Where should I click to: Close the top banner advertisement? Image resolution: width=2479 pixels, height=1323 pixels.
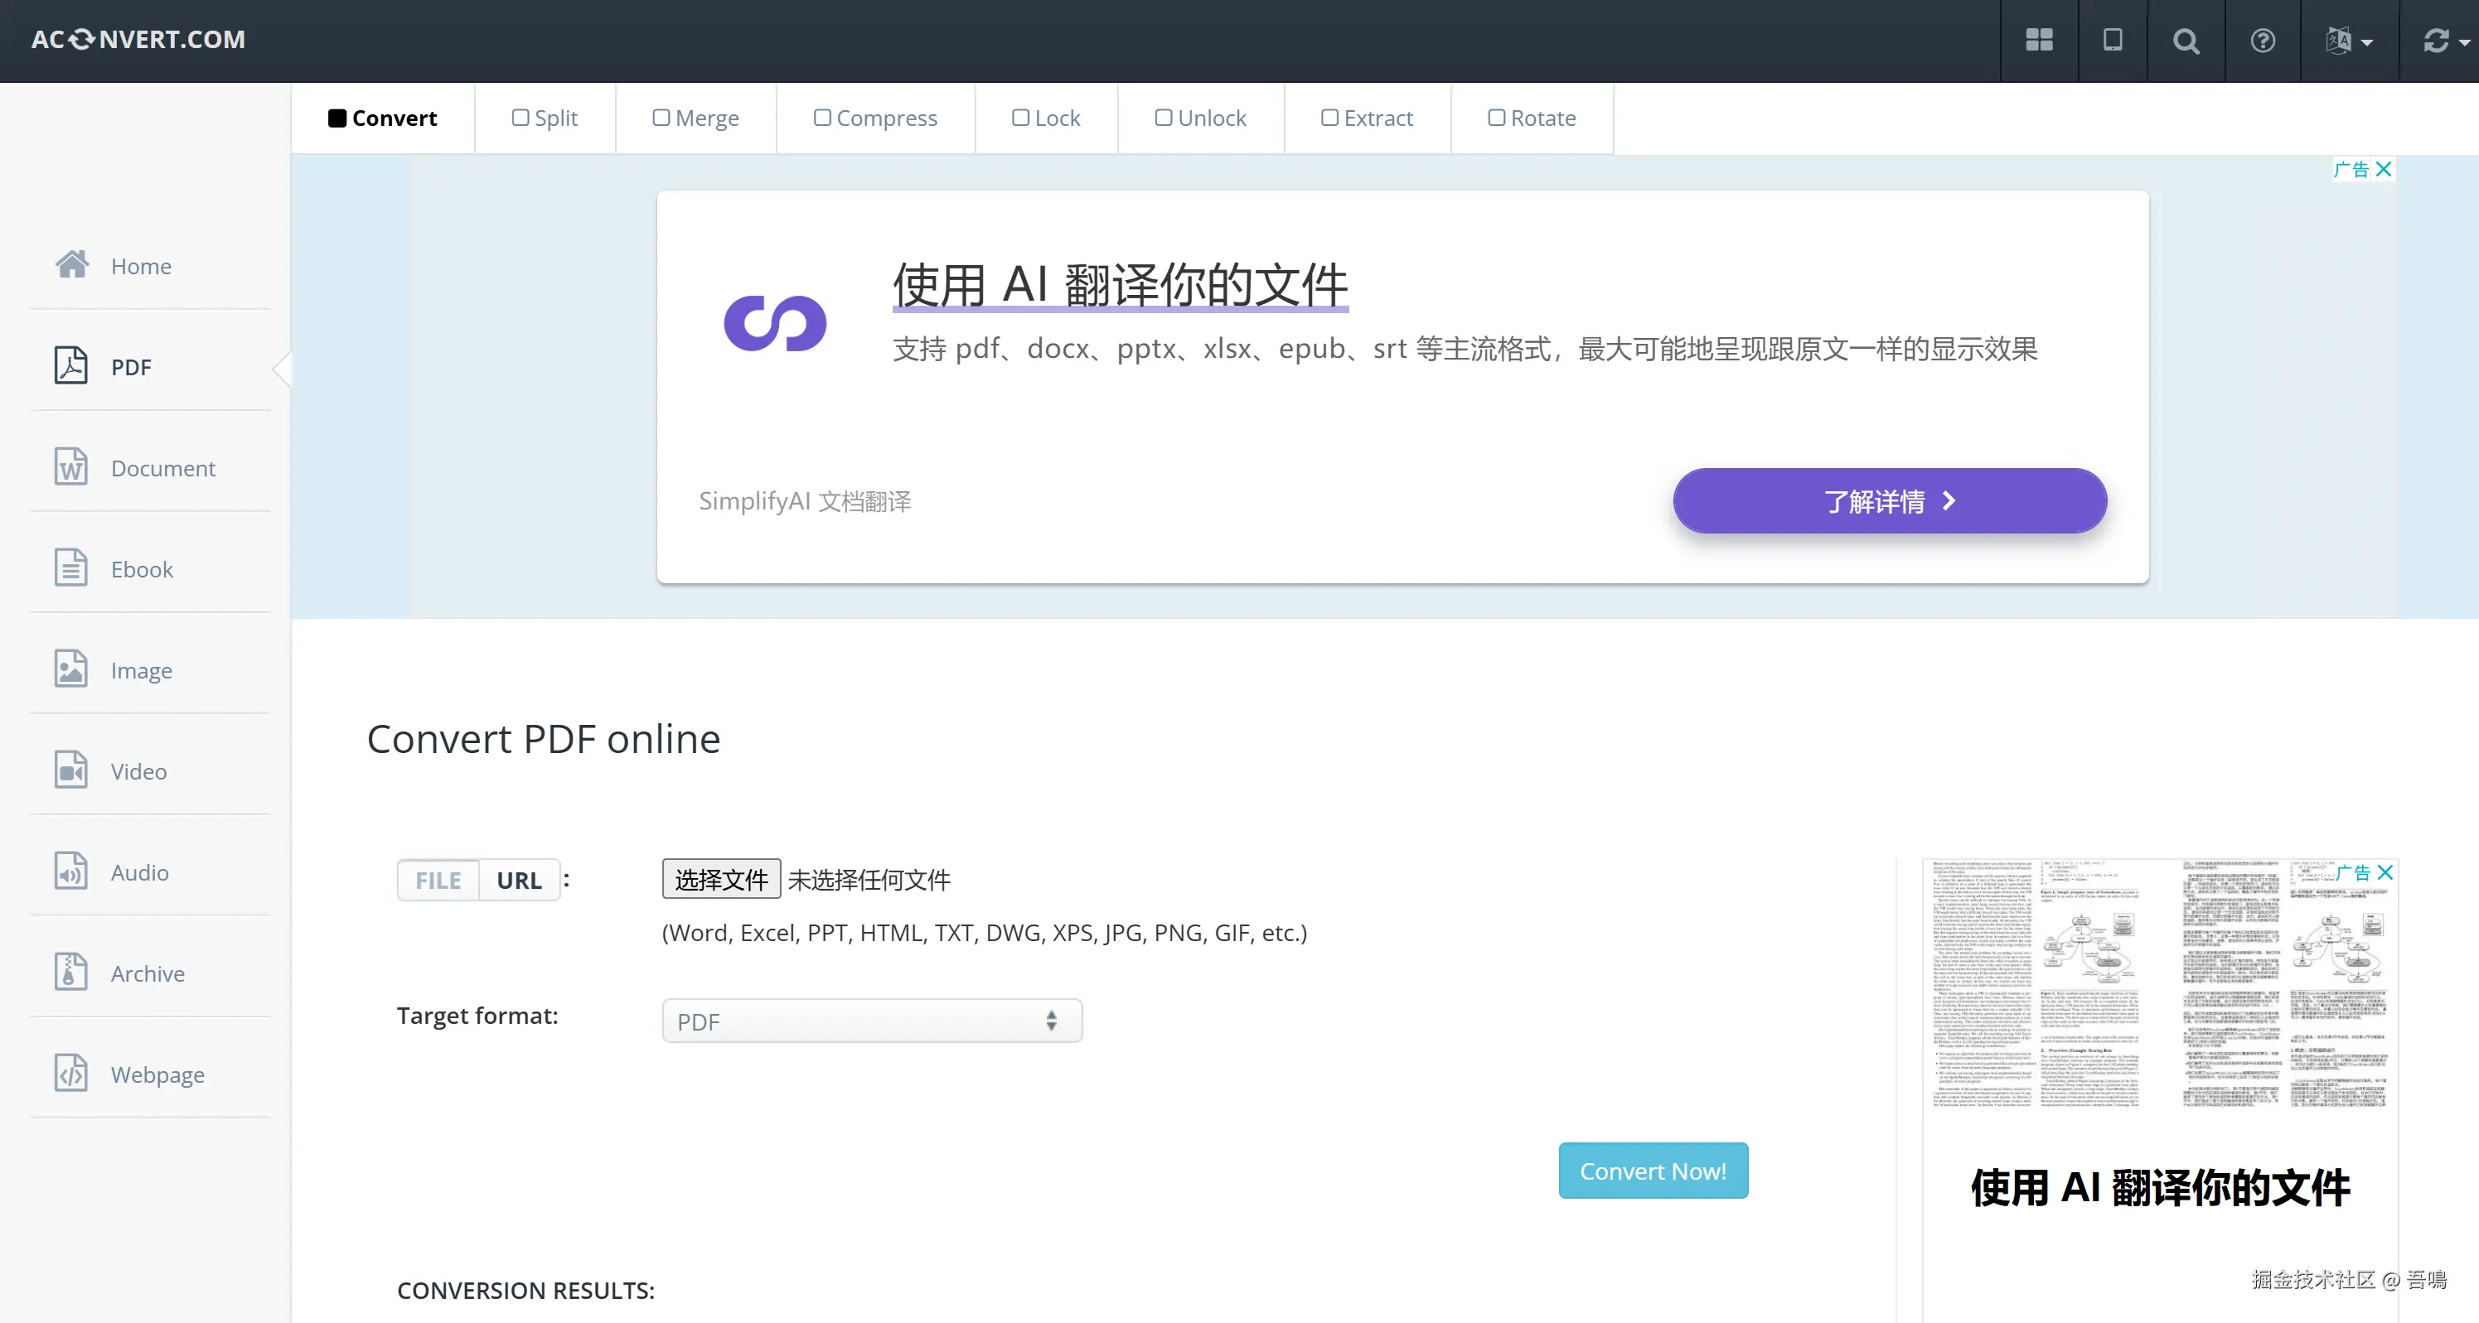tap(2383, 169)
